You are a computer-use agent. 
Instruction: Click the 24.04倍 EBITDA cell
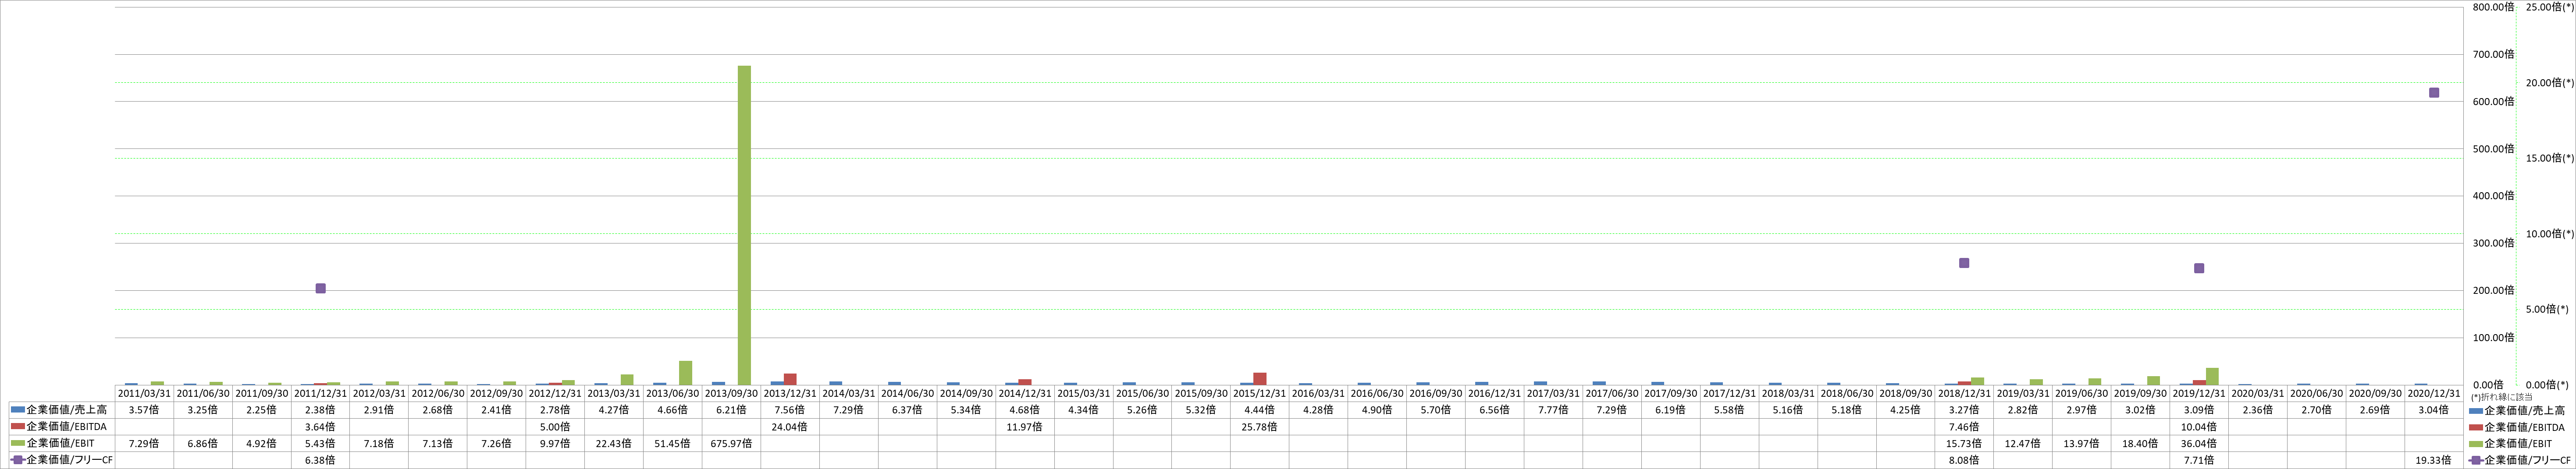(x=790, y=427)
